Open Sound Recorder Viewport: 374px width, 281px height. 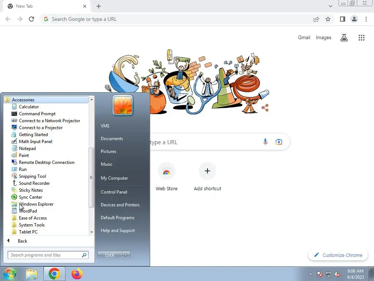point(34,183)
